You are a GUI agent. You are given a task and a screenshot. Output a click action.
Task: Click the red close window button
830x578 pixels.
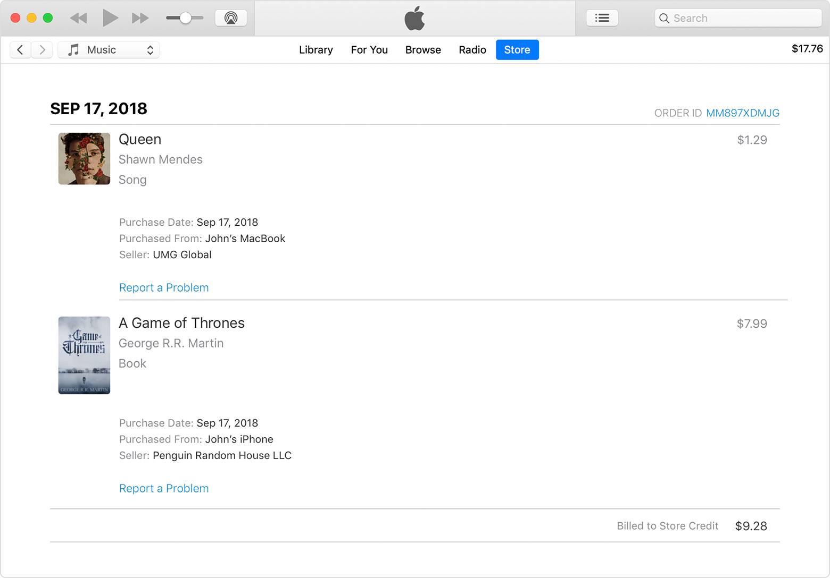coord(15,18)
